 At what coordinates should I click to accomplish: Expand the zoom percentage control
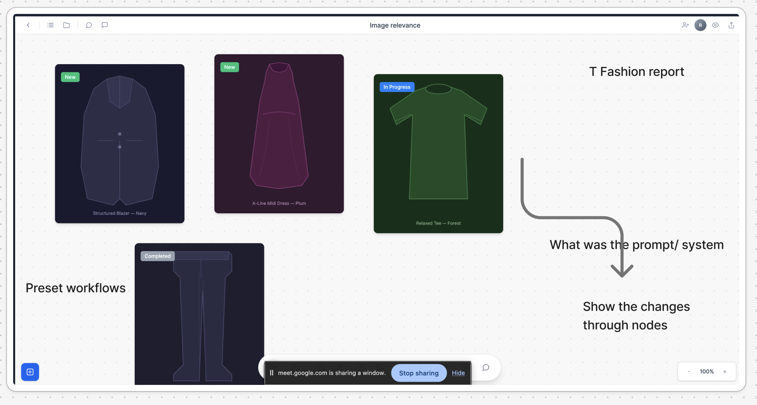click(x=707, y=371)
